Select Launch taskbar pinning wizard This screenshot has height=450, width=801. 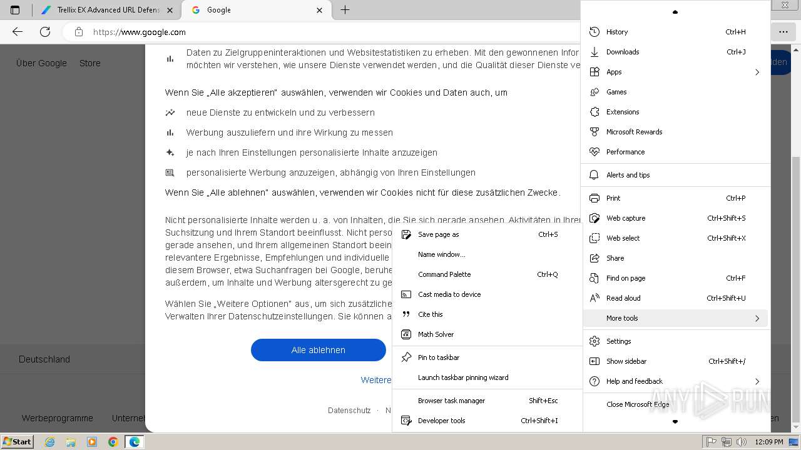(x=487, y=377)
